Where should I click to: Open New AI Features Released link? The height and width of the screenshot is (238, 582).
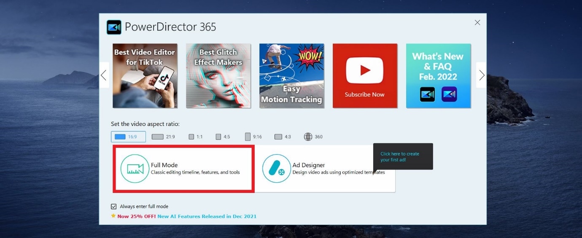click(x=207, y=216)
